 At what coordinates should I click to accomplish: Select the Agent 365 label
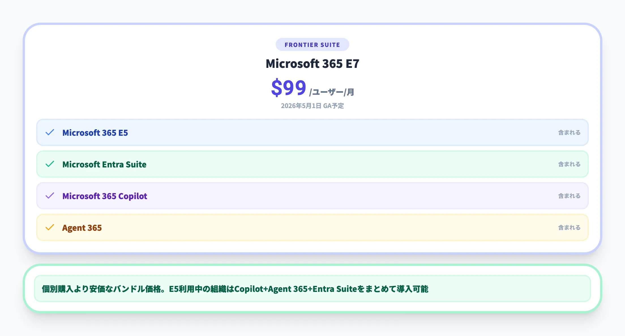coord(82,228)
